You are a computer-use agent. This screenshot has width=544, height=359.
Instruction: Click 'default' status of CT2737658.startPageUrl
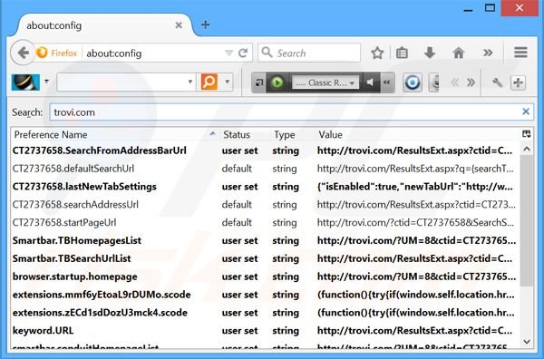click(x=237, y=223)
